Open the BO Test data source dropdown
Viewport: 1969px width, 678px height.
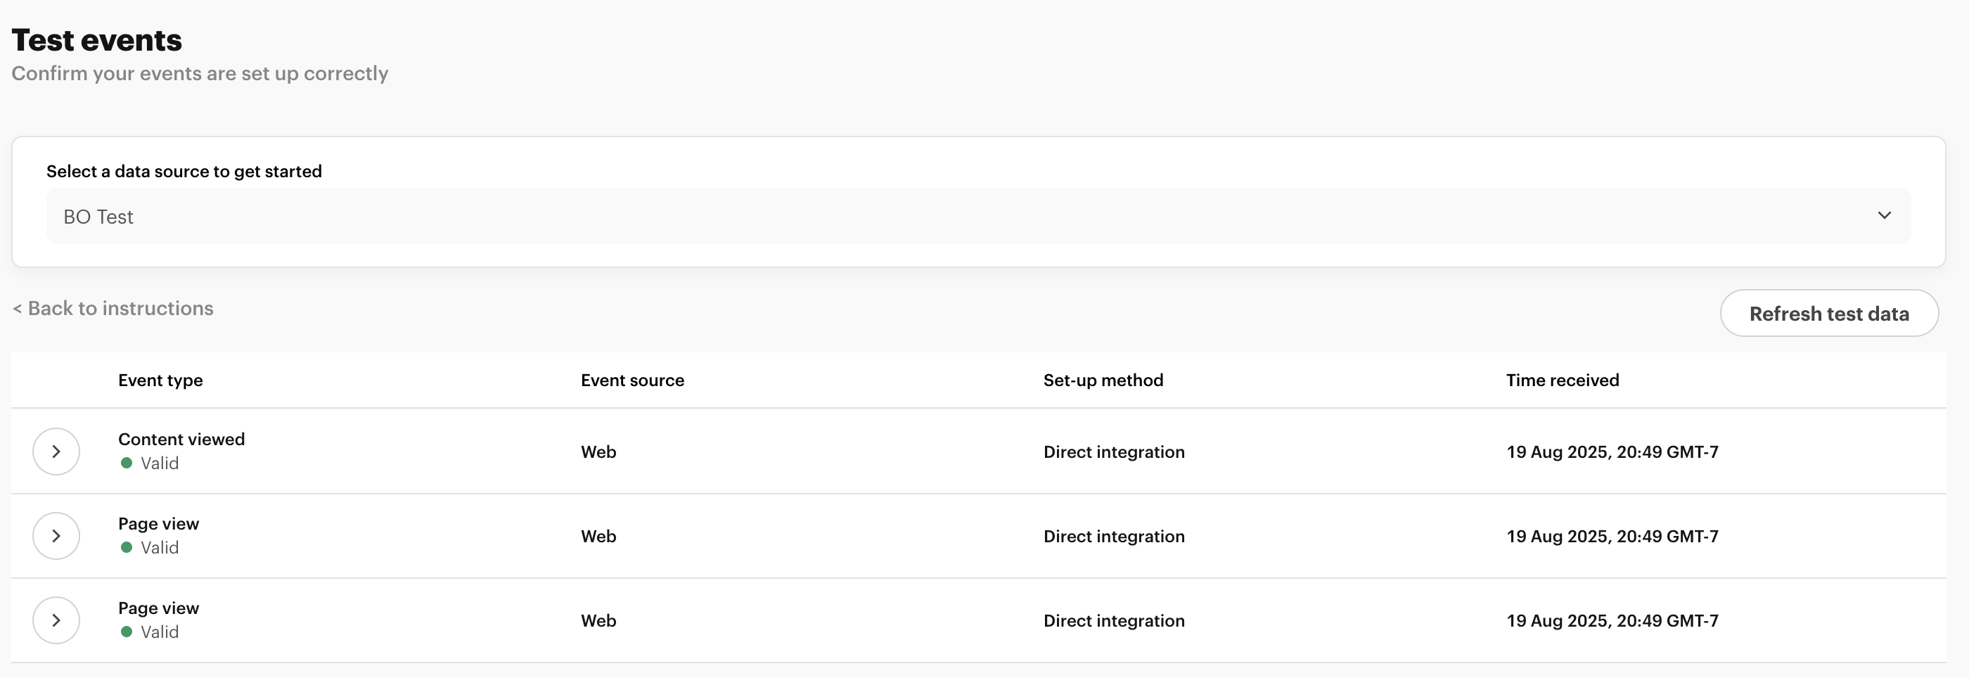point(977,217)
